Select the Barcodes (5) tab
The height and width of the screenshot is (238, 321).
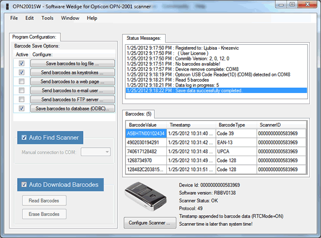138,114
